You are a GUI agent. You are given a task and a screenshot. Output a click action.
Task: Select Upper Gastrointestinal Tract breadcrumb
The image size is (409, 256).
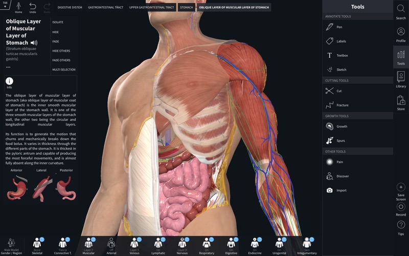[x=151, y=7]
